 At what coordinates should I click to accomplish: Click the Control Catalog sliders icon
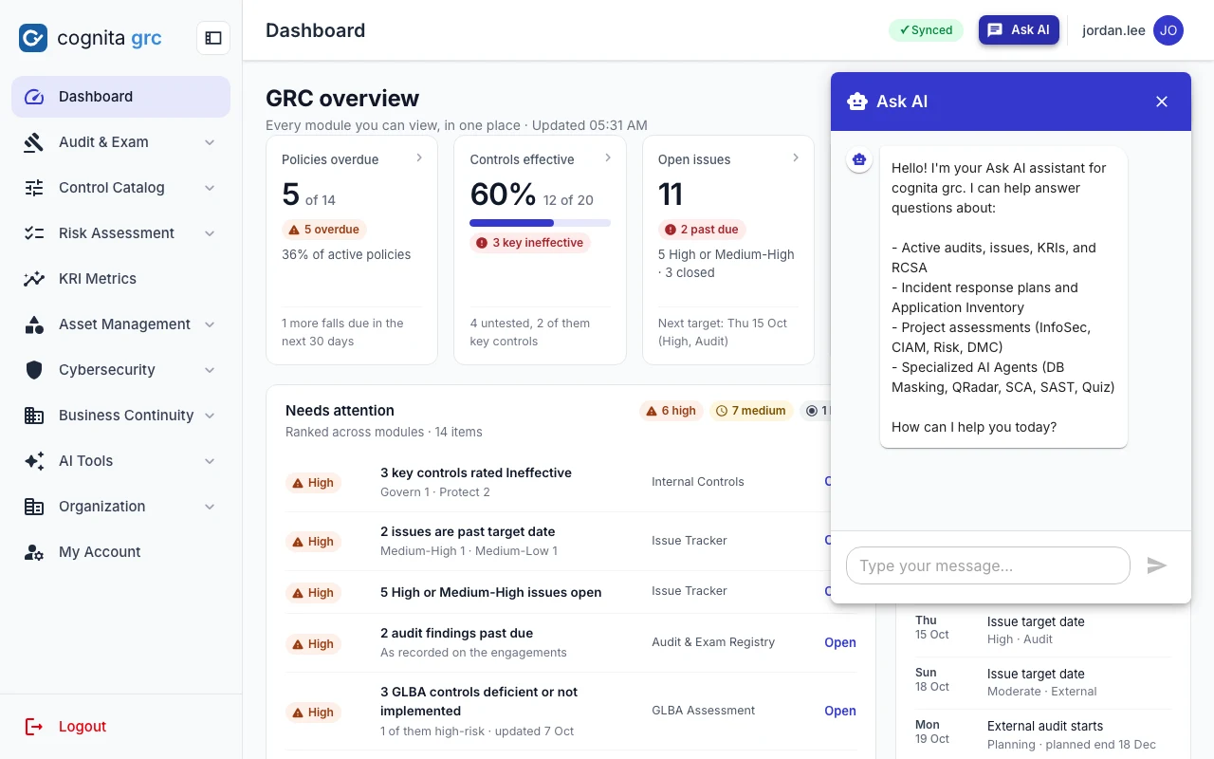click(34, 188)
